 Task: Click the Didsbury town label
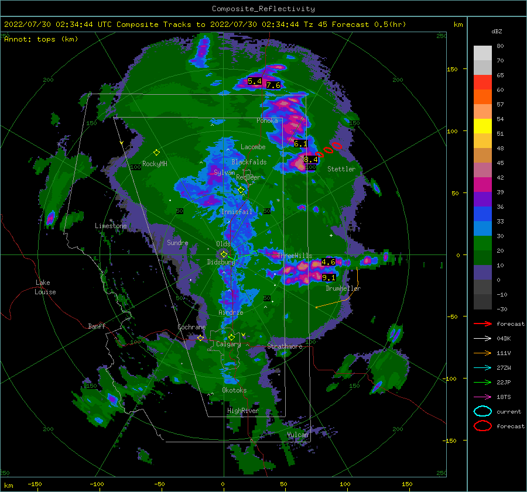click(x=221, y=262)
